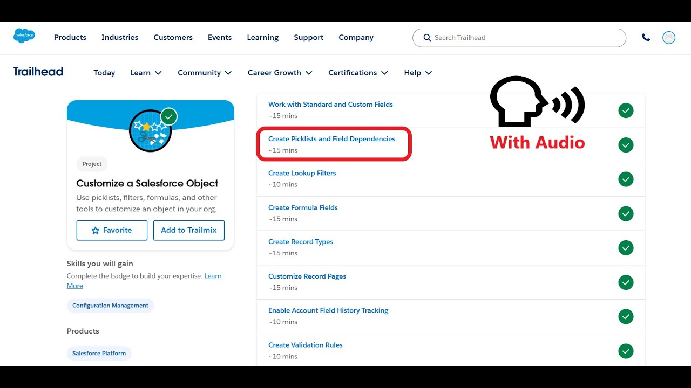Open the Support menu

(x=309, y=38)
